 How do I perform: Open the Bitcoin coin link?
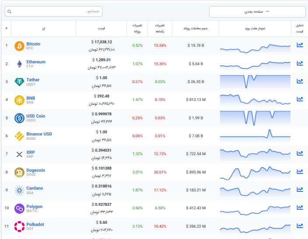[x=33, y=44]
